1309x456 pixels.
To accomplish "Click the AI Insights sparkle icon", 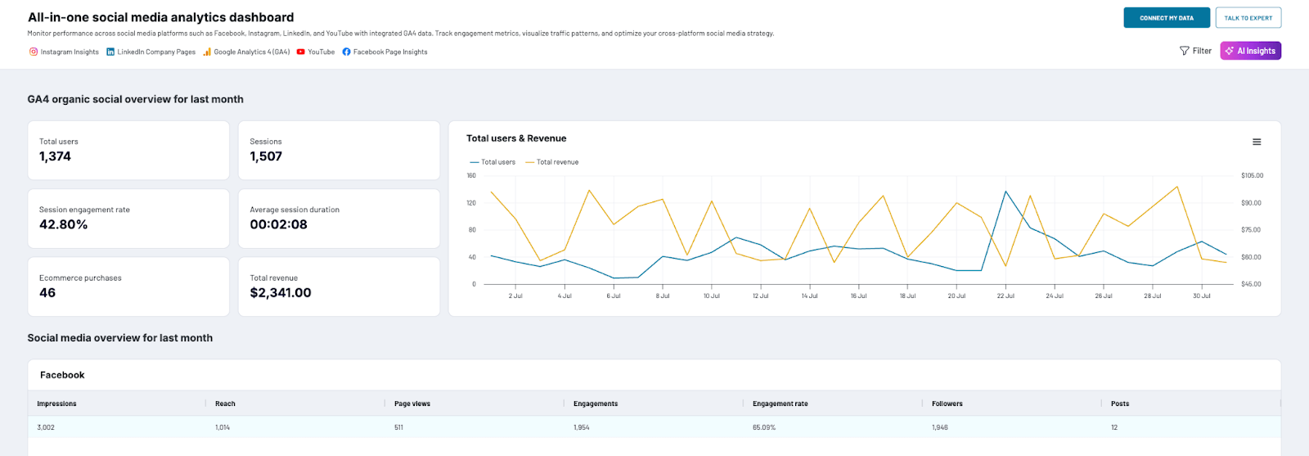I will 1229,51.
